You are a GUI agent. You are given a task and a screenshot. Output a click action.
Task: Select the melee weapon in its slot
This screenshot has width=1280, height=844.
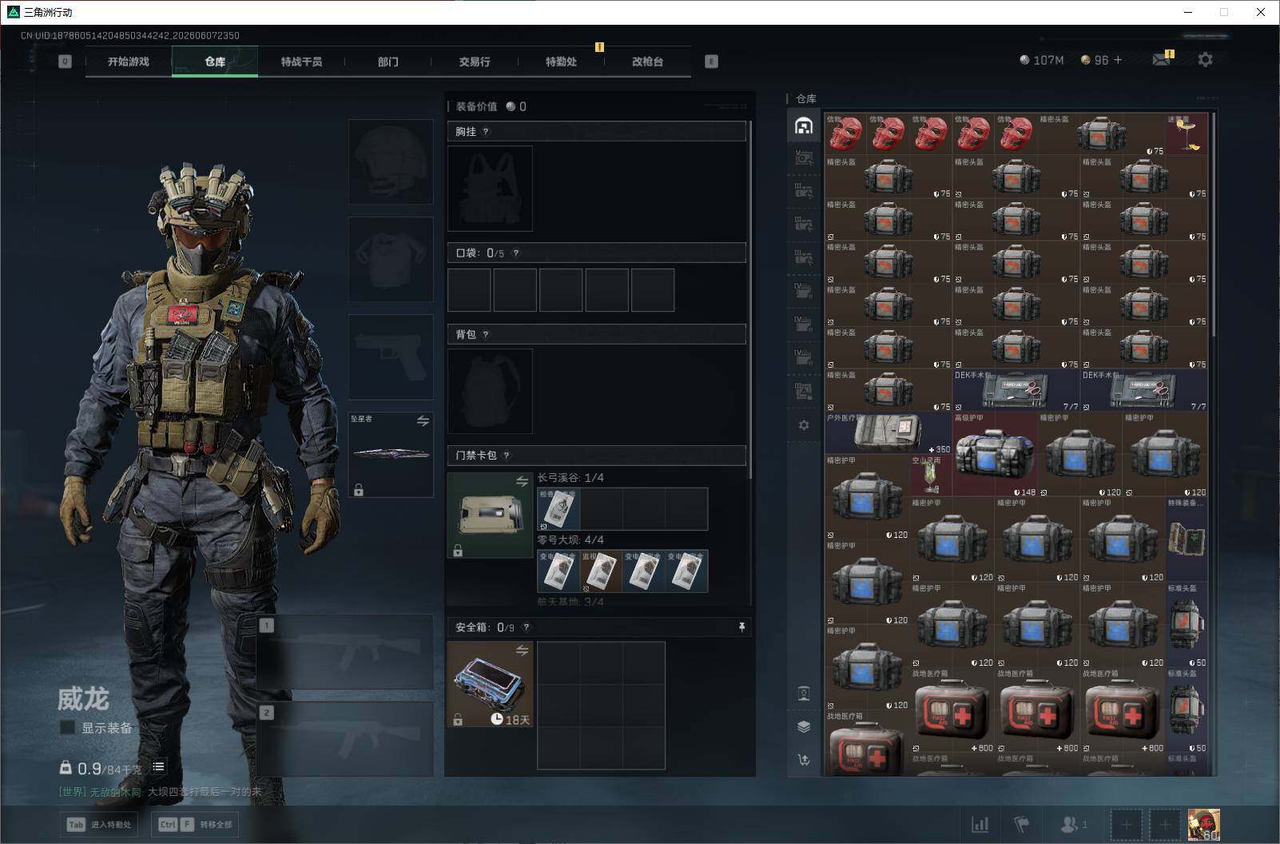point(391,454)
